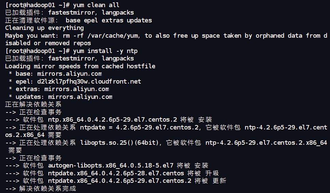
Task: Click the updates: mirrors.aliyun.com line
Action: tap(60, 97)
